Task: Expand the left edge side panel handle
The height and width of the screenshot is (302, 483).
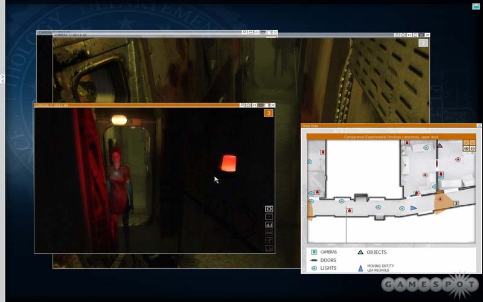Action: pyautogui.click(x=2, y=79)
